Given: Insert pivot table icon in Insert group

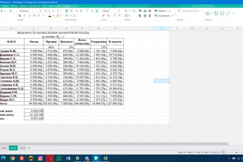Looking at the screenshot, I should pos(216,13).
